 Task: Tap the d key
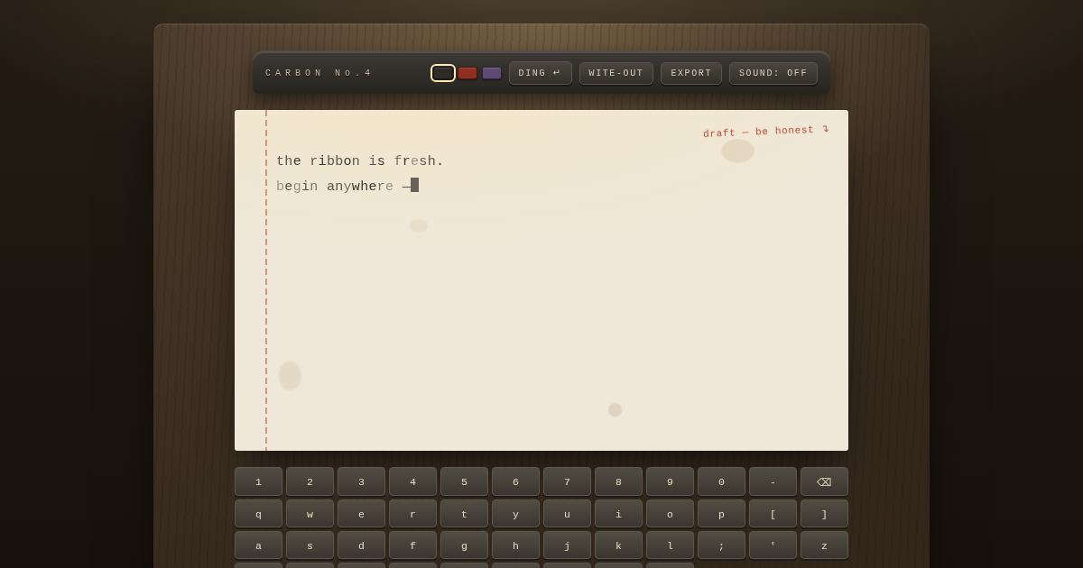point(361,545)
